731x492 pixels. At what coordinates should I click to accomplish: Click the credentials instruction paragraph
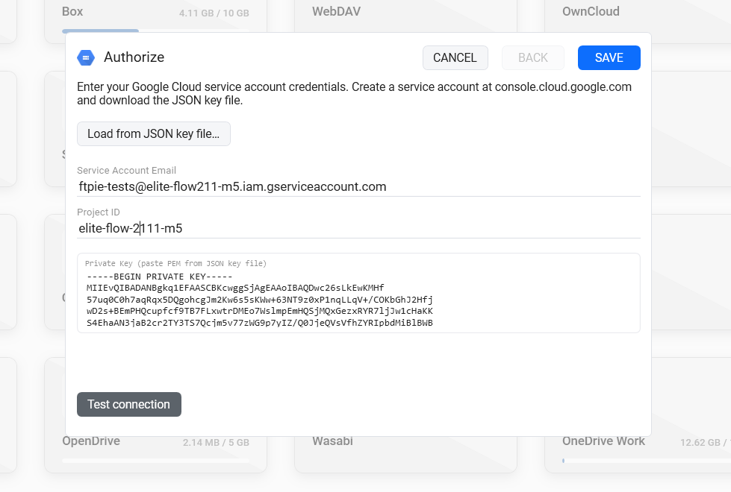coord(355,94)
